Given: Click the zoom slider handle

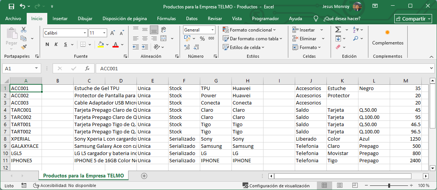Looking at the screenshot, I should tap(389, 185).
